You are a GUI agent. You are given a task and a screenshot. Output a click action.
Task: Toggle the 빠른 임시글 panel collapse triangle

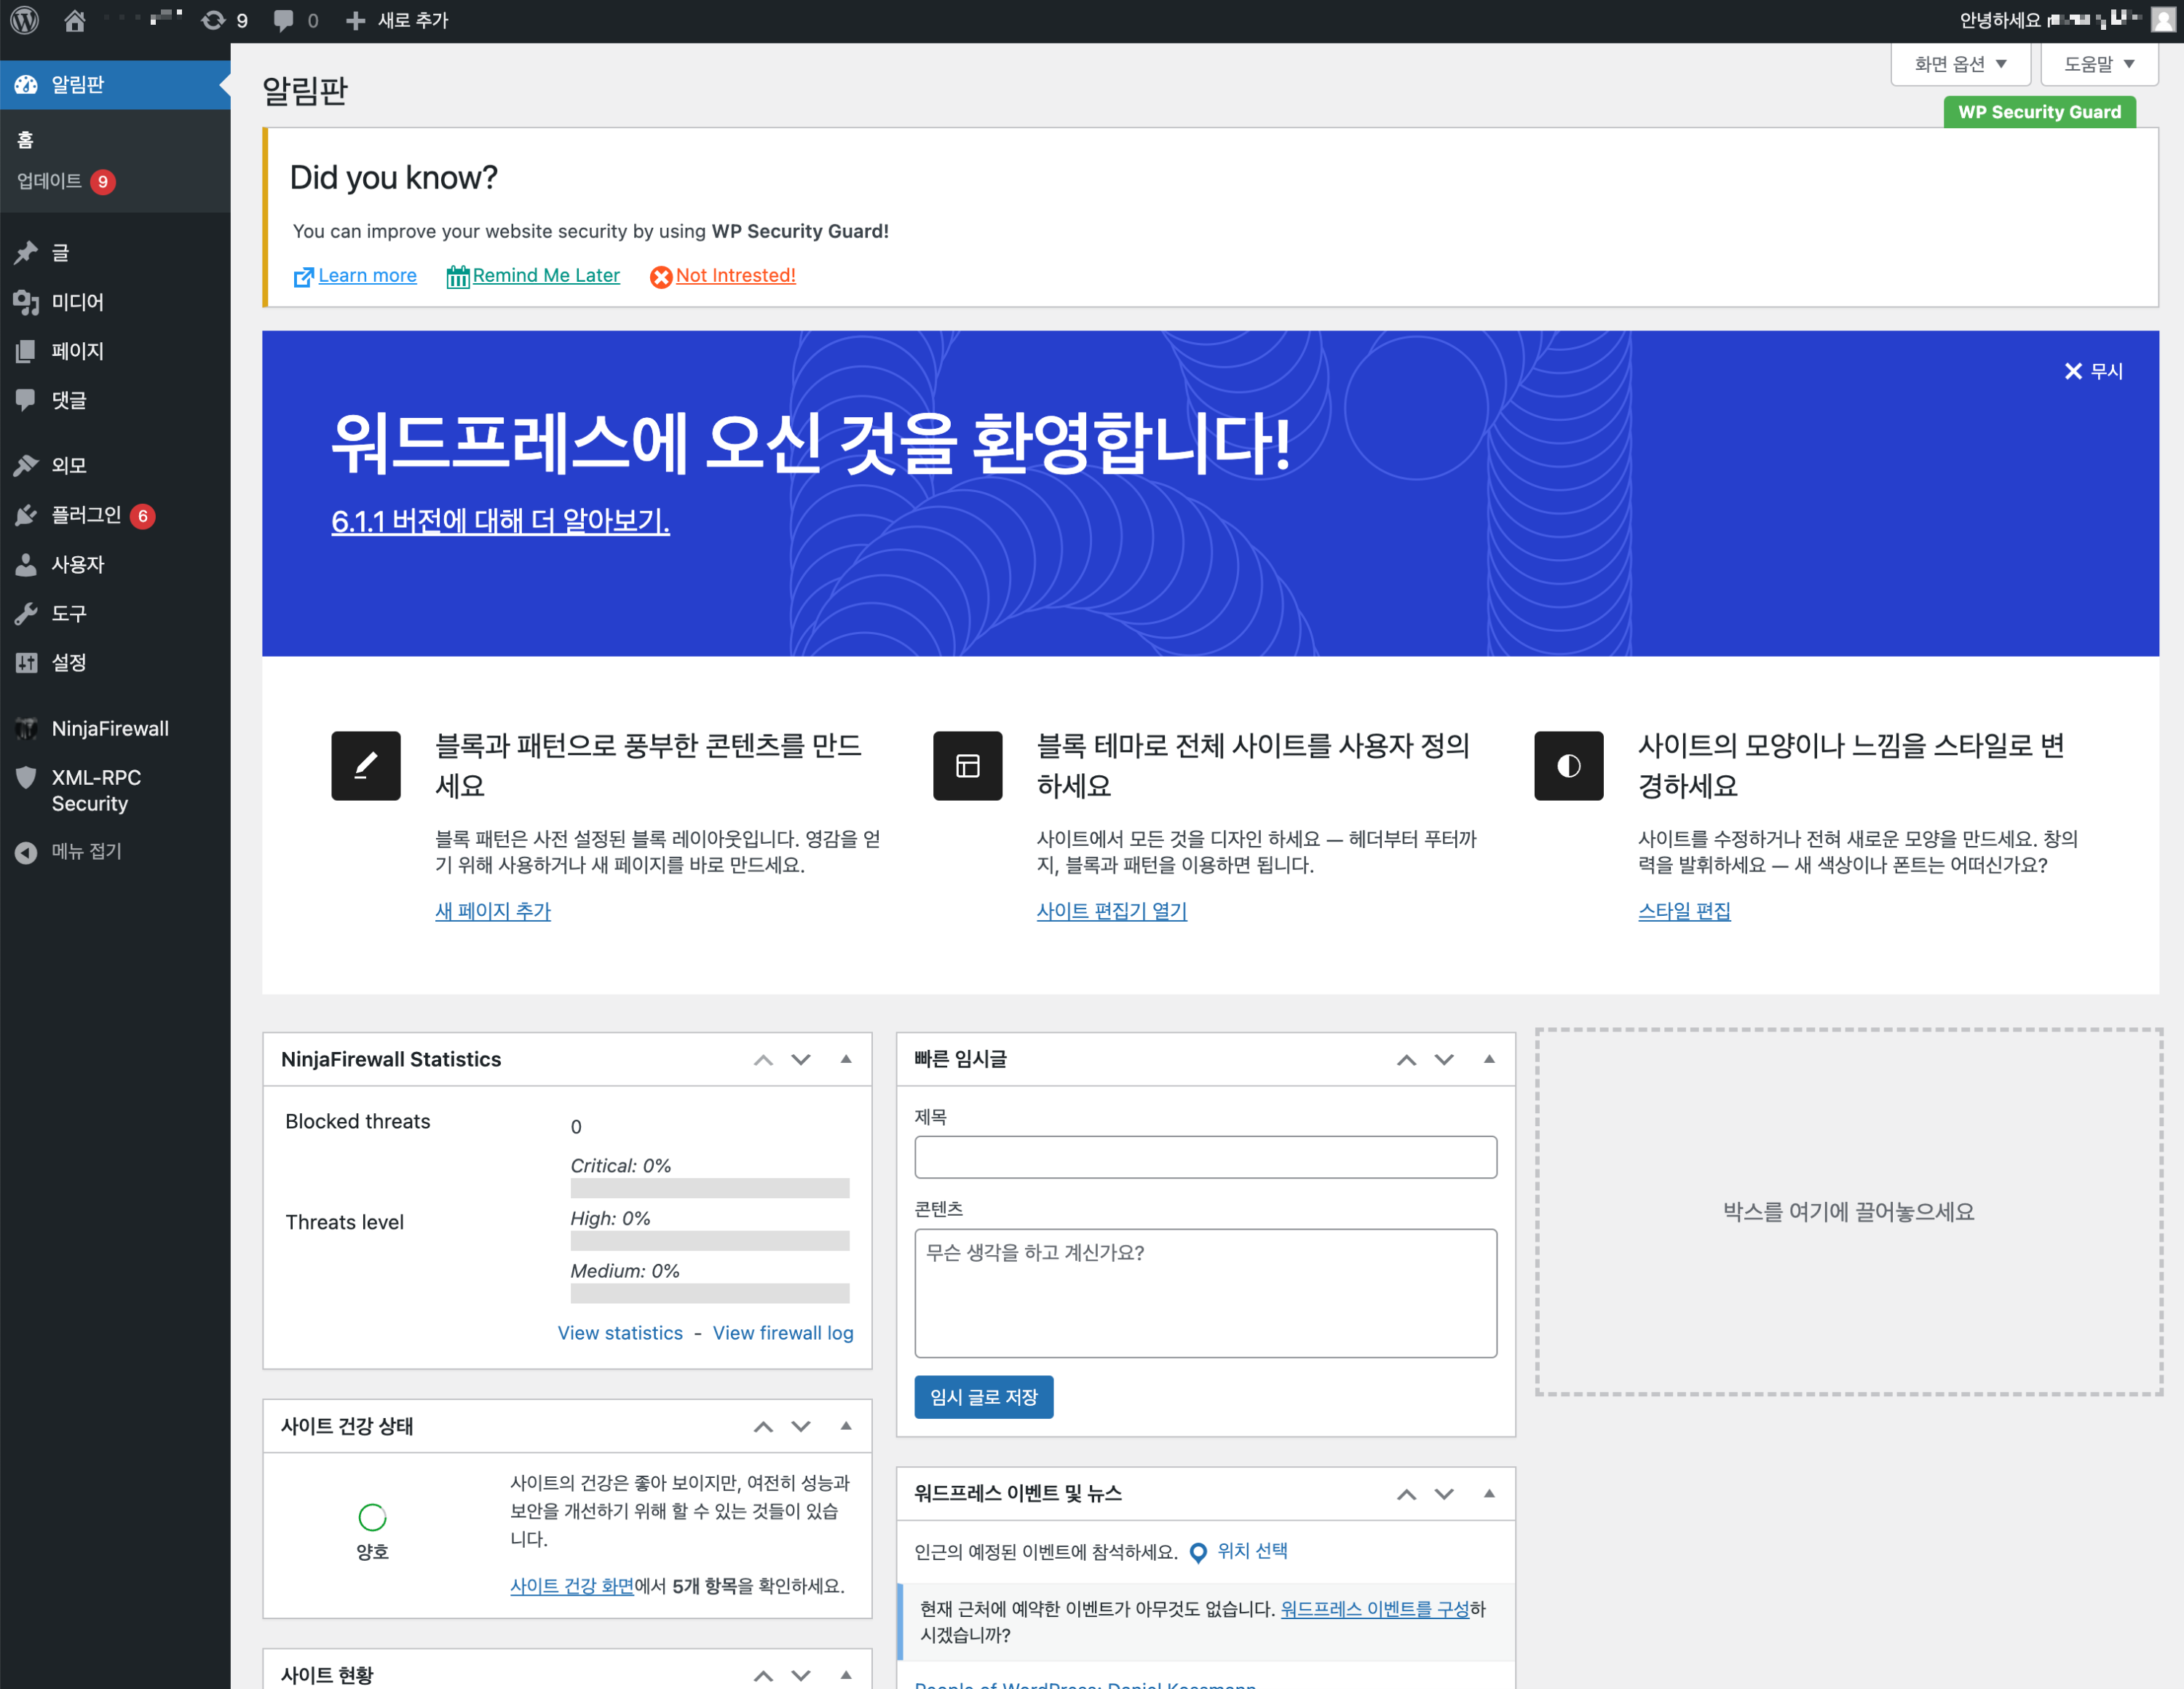click(1489, 1059)
